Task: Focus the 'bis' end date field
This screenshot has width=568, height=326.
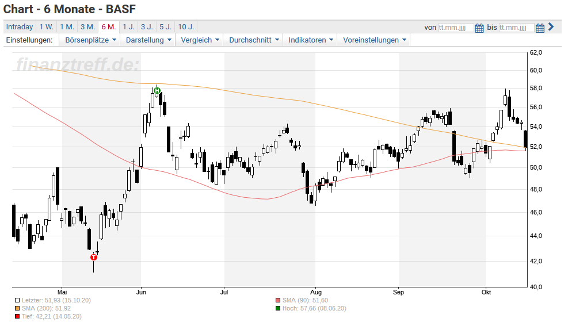Action: pyautogui.click(x=517, y=28)
